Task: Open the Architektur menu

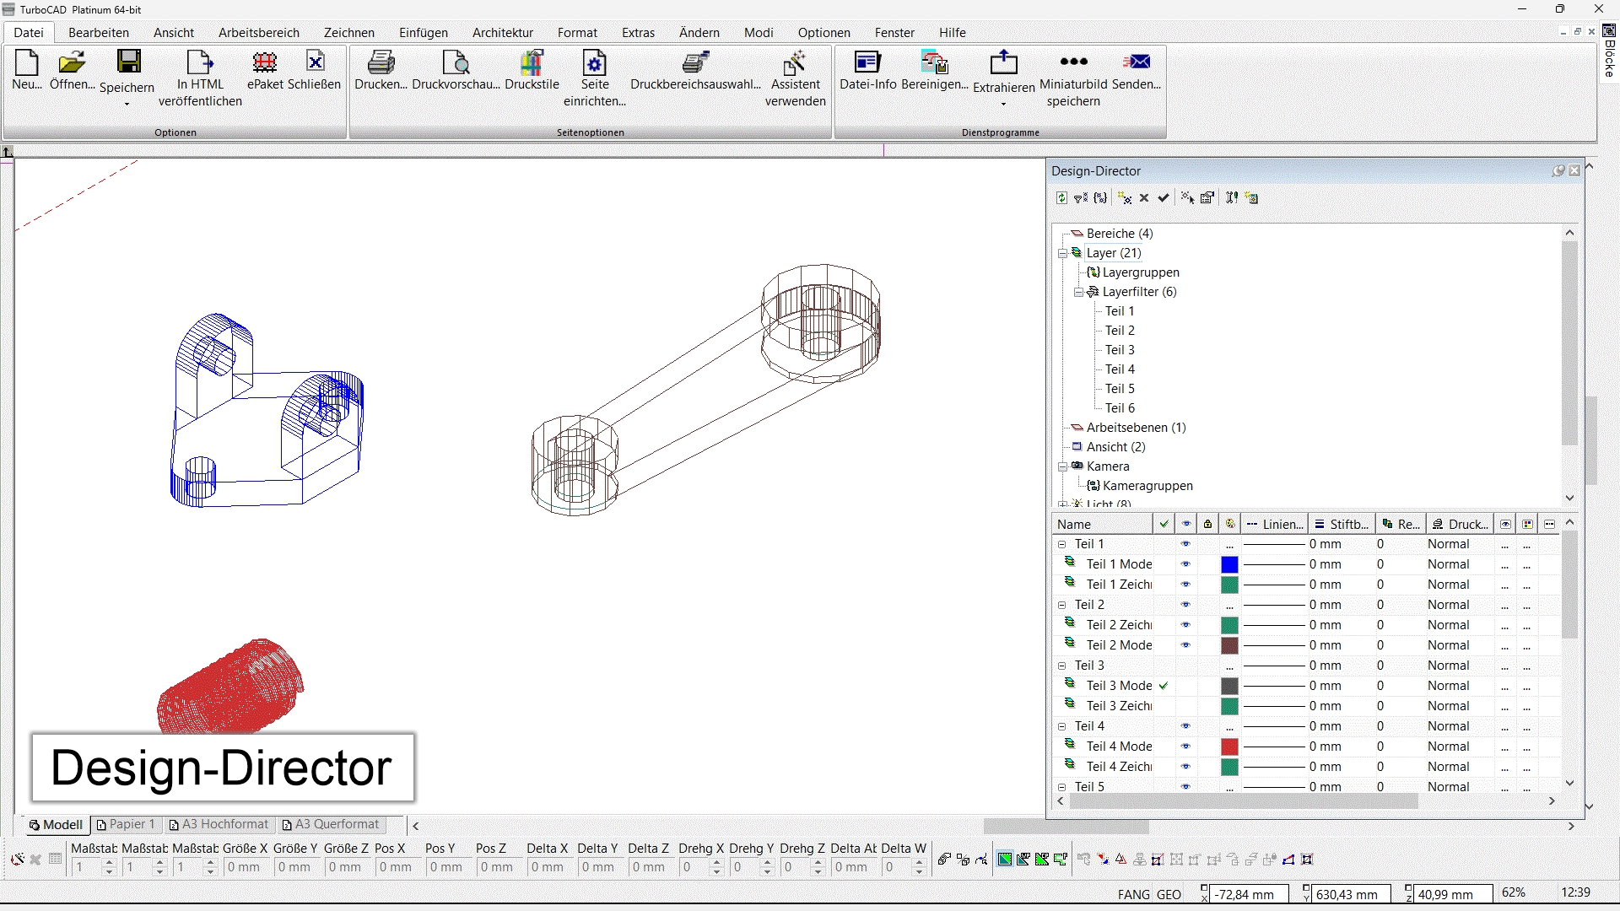Action: (503, 33)
